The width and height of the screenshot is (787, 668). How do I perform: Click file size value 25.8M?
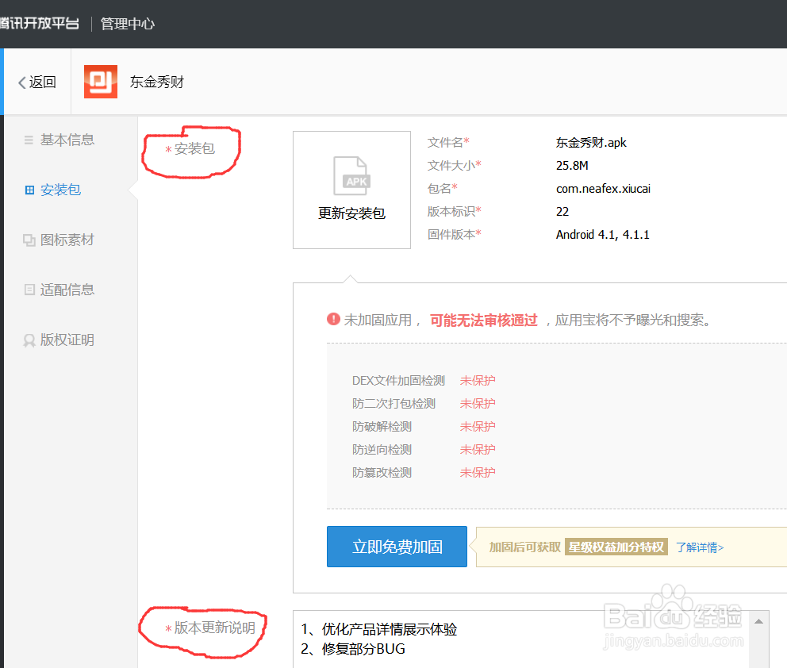click(572, 166)
